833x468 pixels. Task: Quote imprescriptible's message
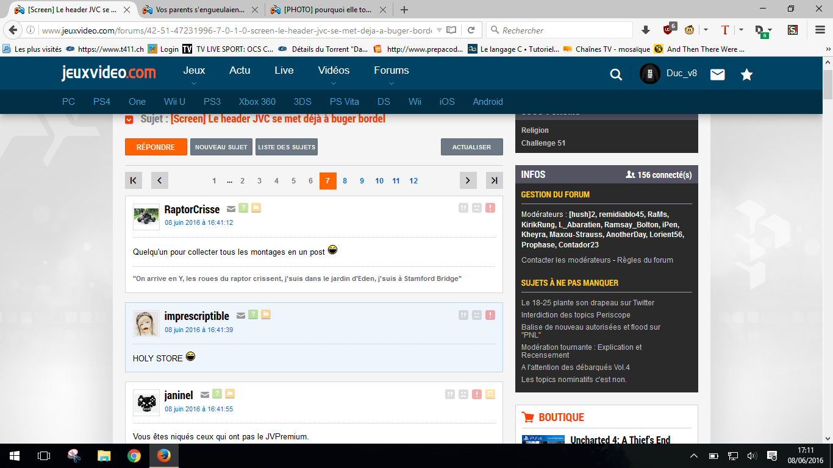click(463, 315)
